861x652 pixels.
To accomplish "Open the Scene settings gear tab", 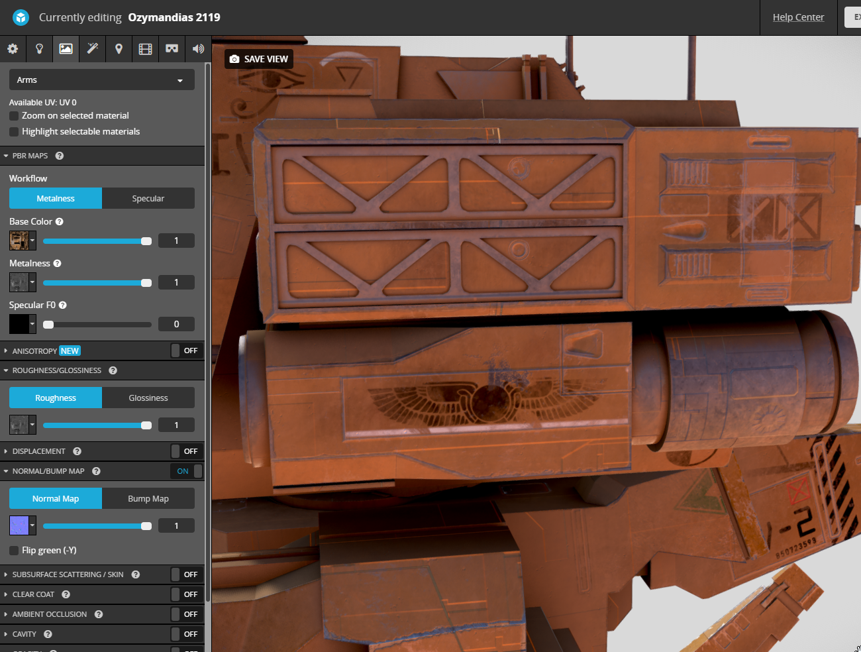I will click(x=13, y=48).
